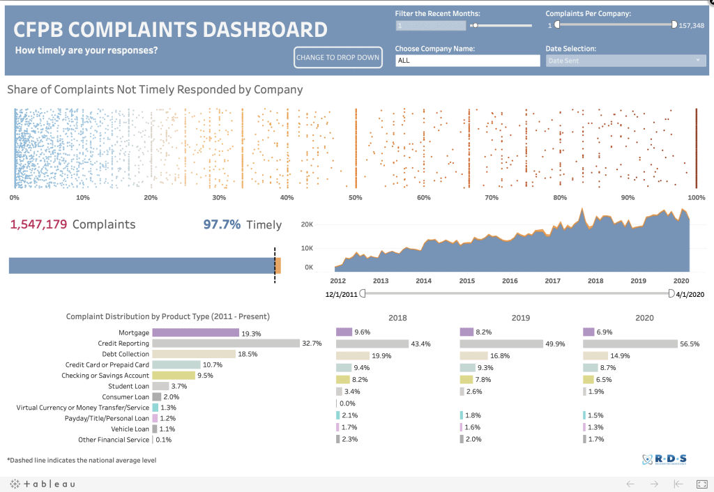714x492 pixels.
Task: Click the 4/1/2020 end of the date range slider
Action: [671, 294]
